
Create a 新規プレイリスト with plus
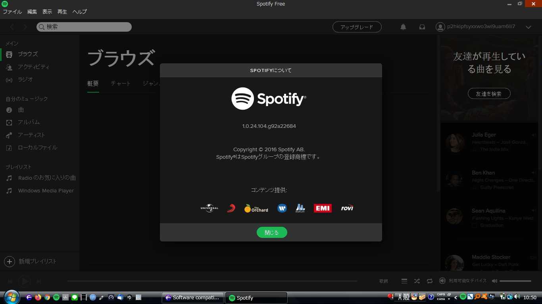click(9, 261)
